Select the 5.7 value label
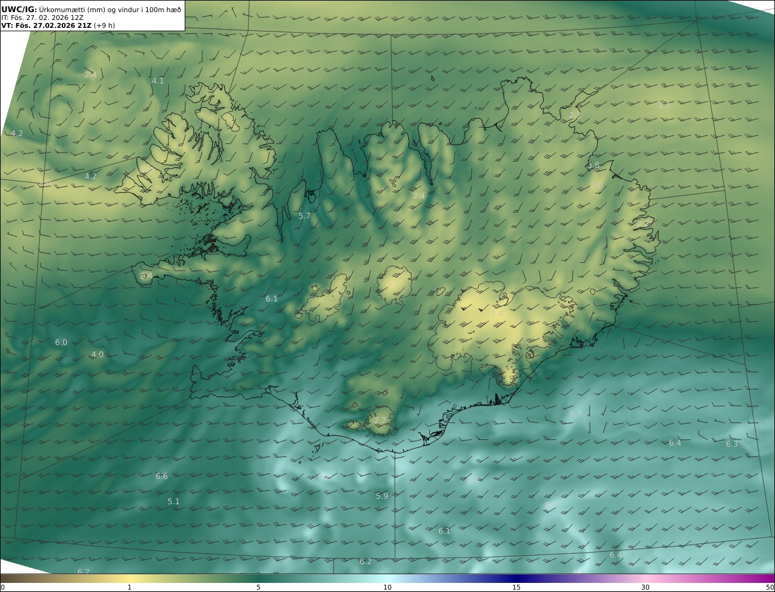This screenshot has height=592, width=775. 304,215
